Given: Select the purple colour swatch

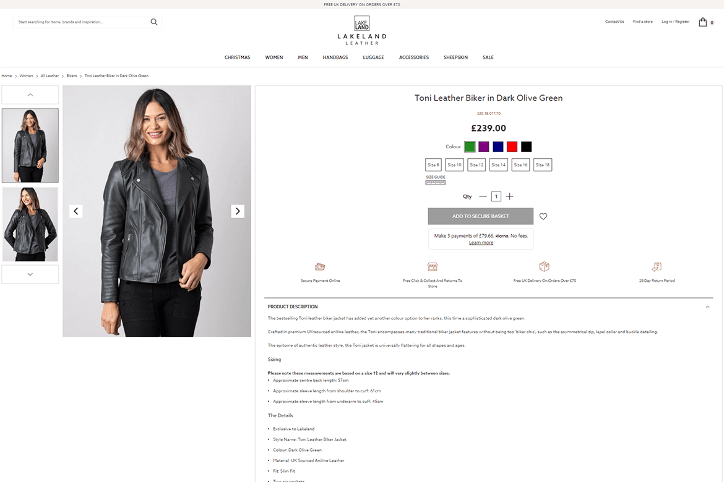Looking at the screenshot, I should (484, 146).
